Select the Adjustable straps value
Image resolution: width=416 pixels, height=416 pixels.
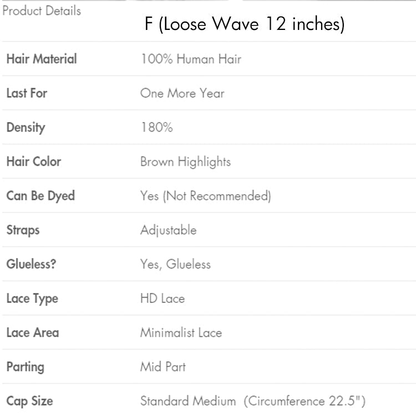tap(168, 230)
